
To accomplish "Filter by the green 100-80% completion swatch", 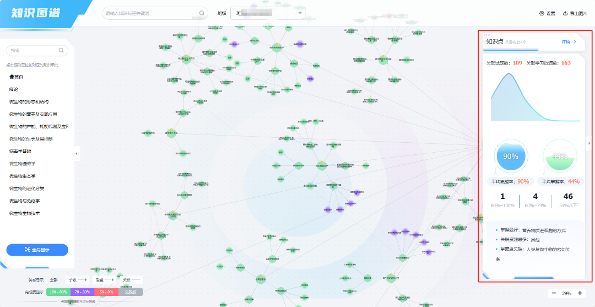I will click(x=57, y=292).
